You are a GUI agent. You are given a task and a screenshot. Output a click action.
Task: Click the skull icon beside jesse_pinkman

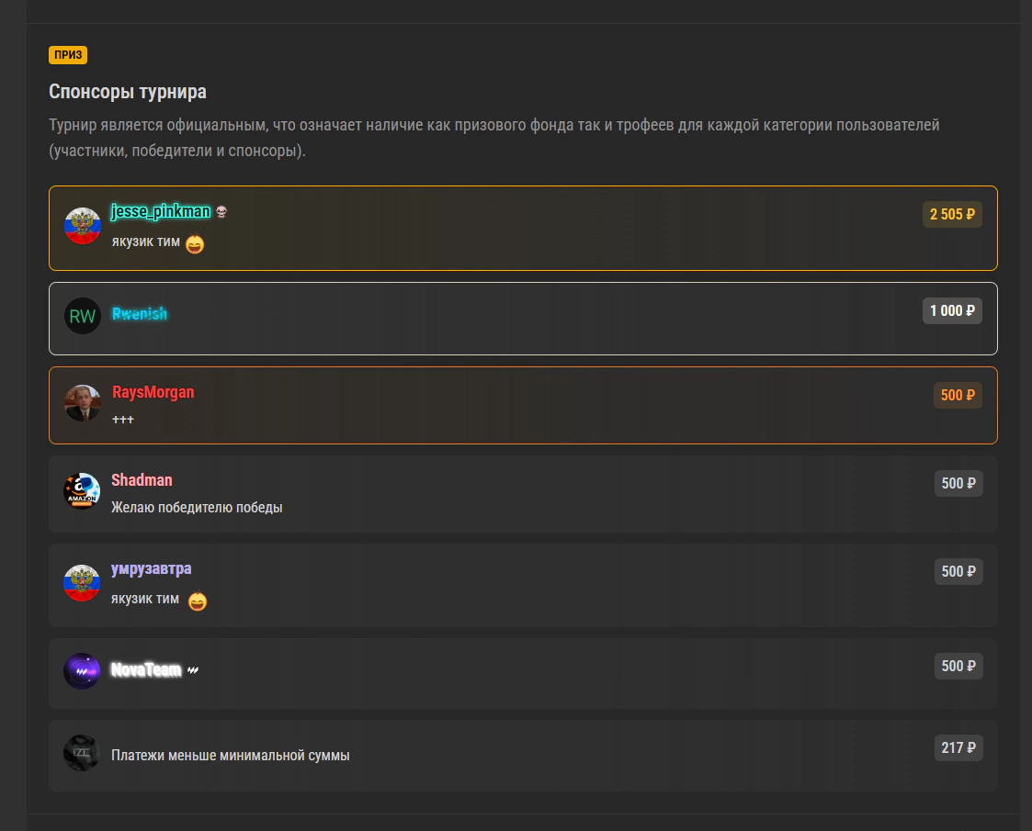coord(221,212)
